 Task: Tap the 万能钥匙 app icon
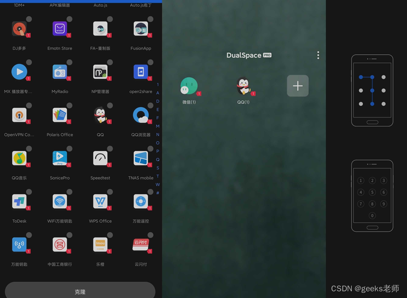coord(19,244)
